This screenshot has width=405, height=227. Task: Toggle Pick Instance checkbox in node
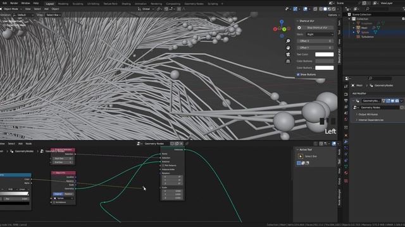pos(163,166)
